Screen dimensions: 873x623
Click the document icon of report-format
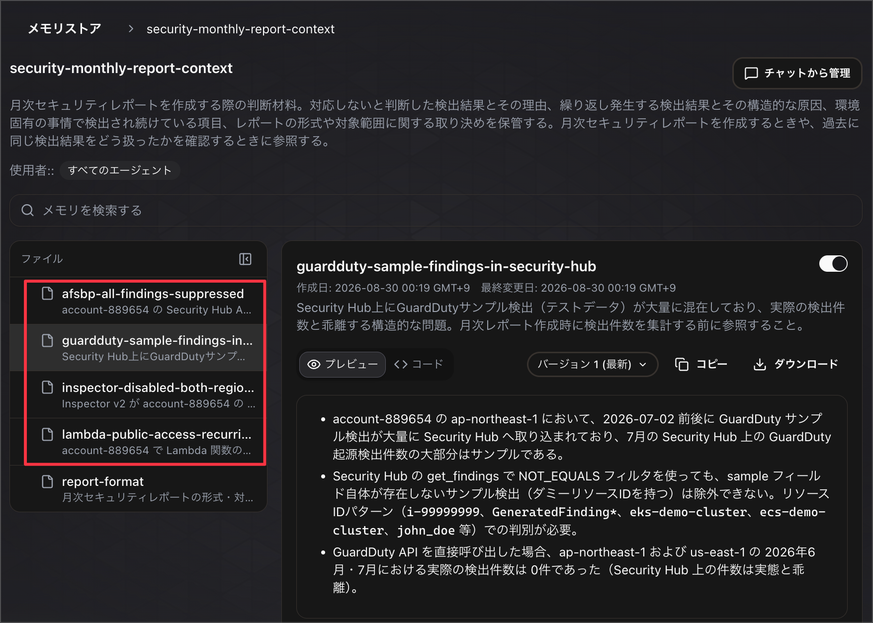(47, 481)
